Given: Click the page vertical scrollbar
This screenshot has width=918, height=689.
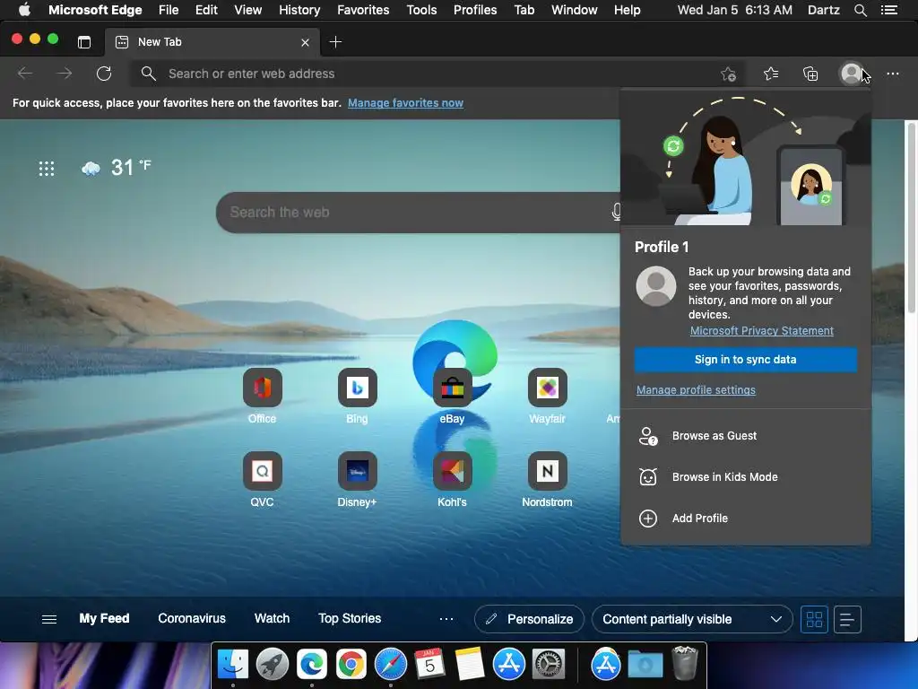Looking at the screenshot, I should click(x=911, y=217).
